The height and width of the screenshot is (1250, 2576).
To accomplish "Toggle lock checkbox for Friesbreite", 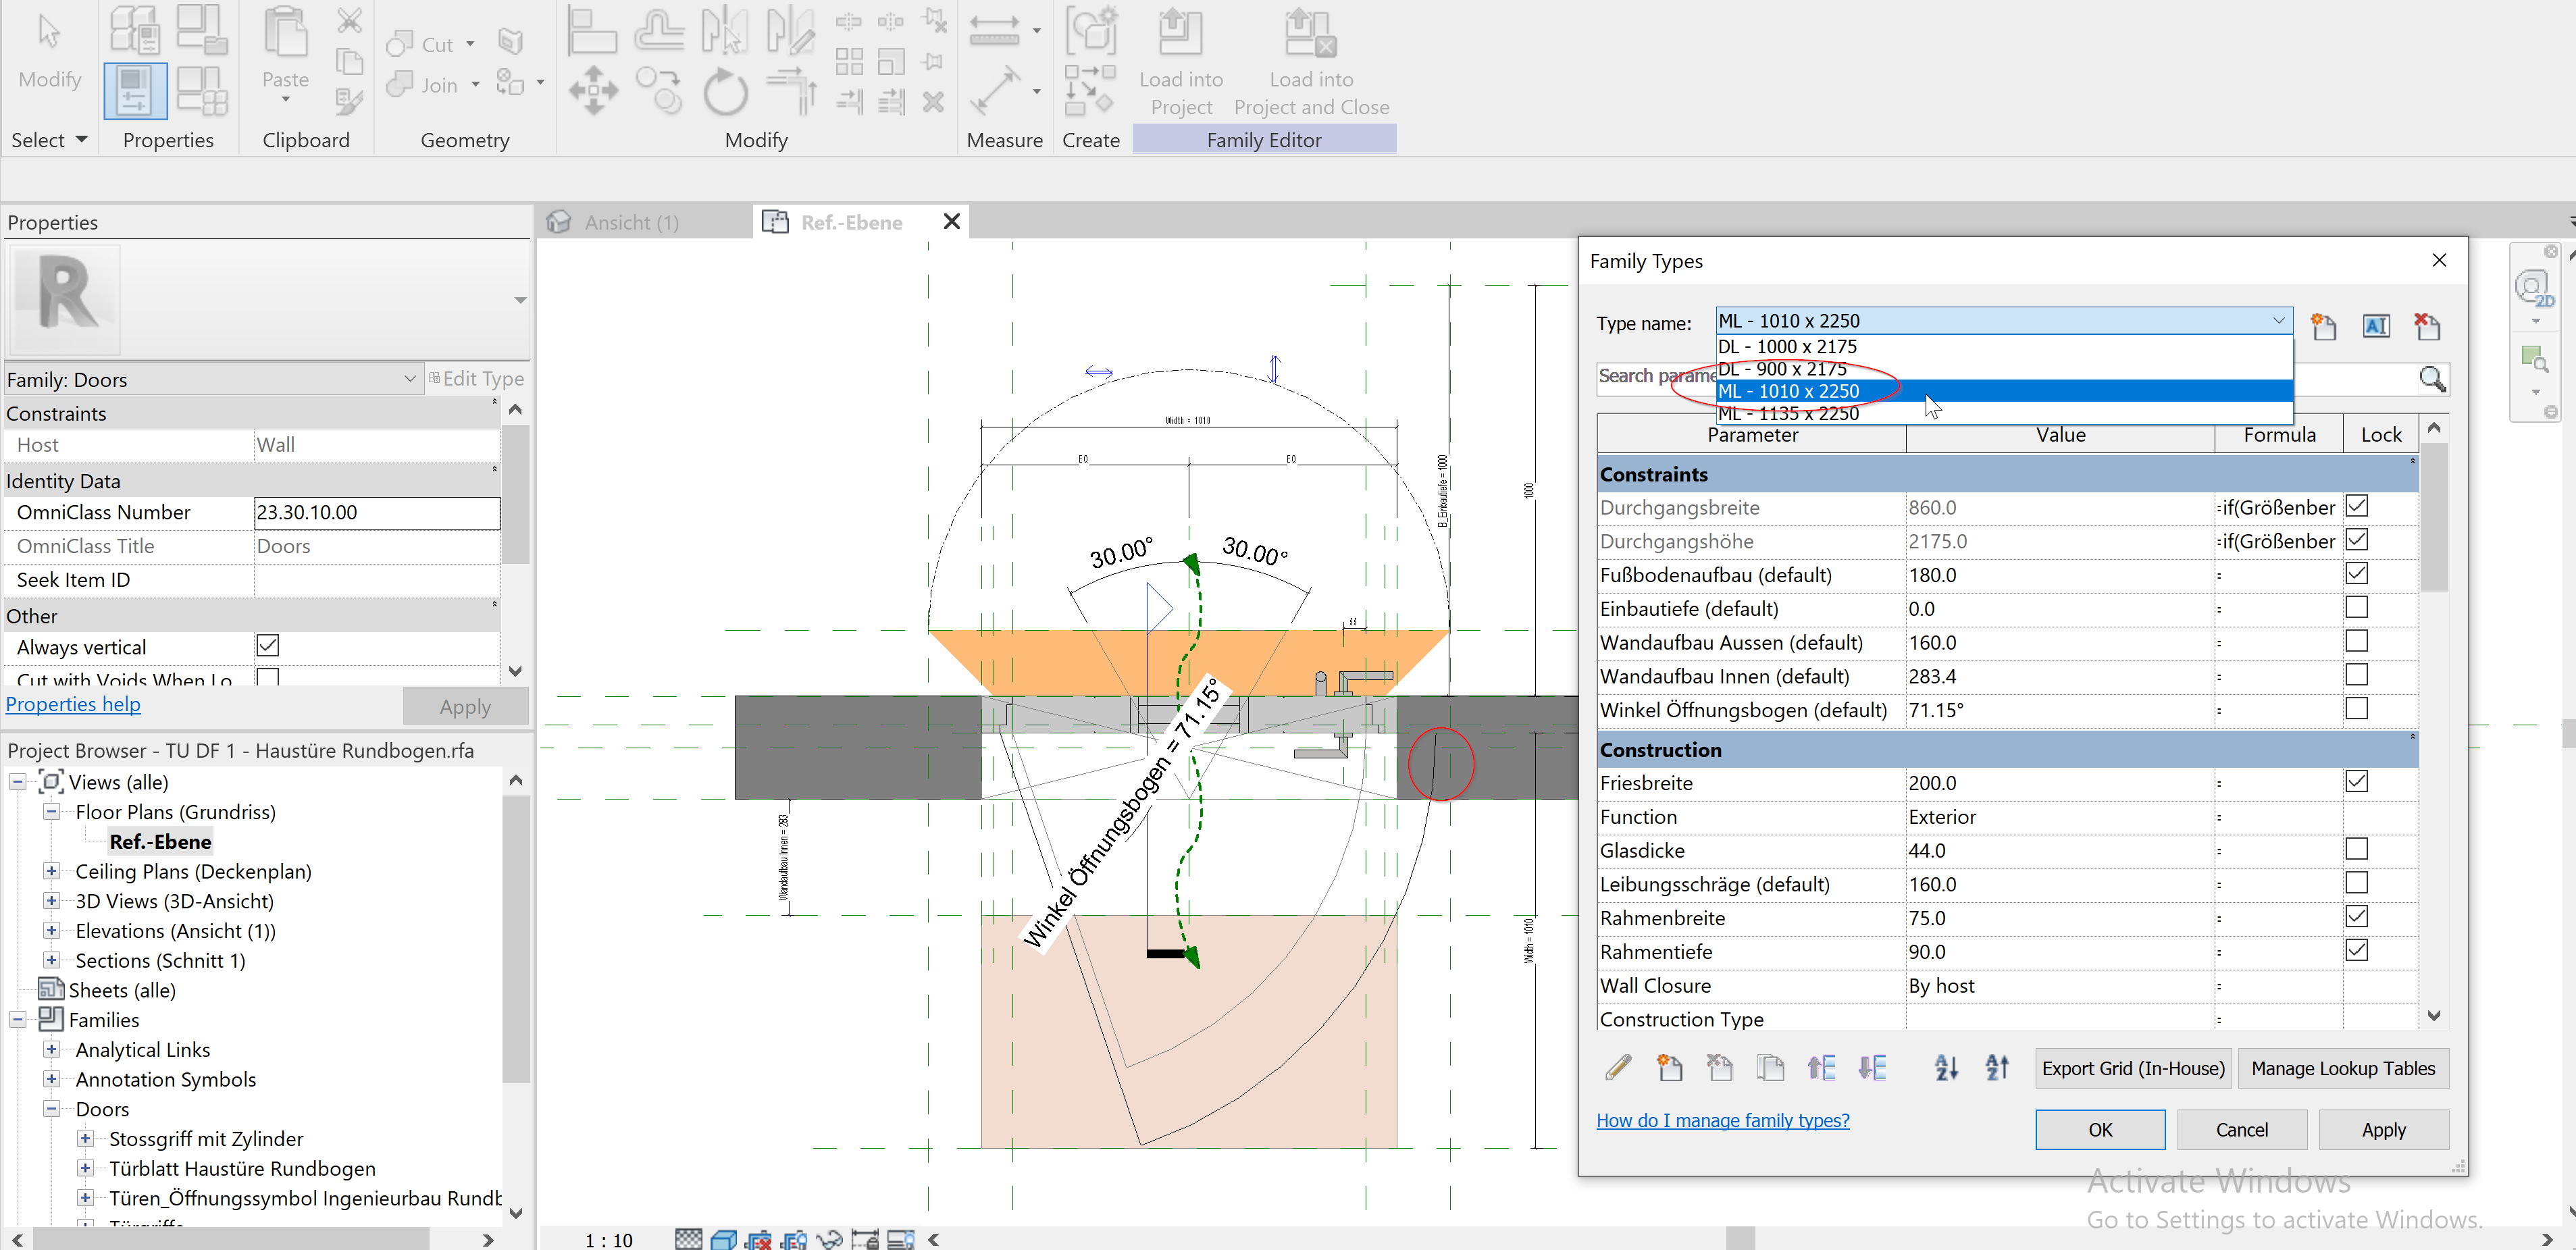I will 2356,782.
